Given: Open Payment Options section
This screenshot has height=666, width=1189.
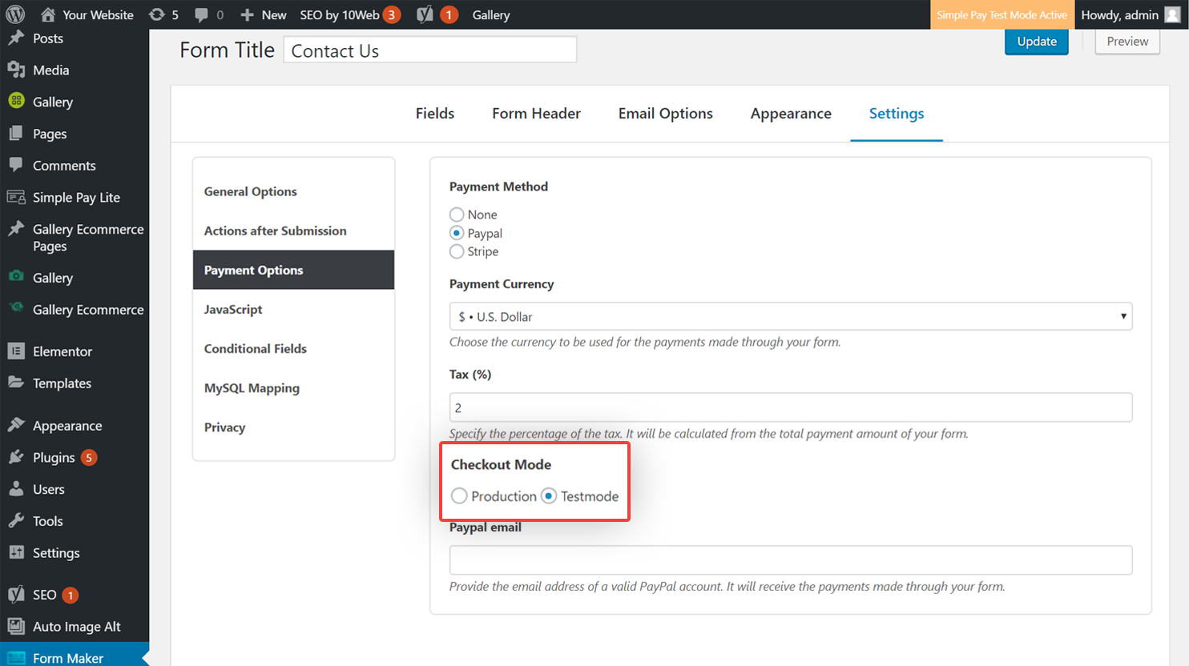Looking at the screenshot, I should tap(293, 270).
